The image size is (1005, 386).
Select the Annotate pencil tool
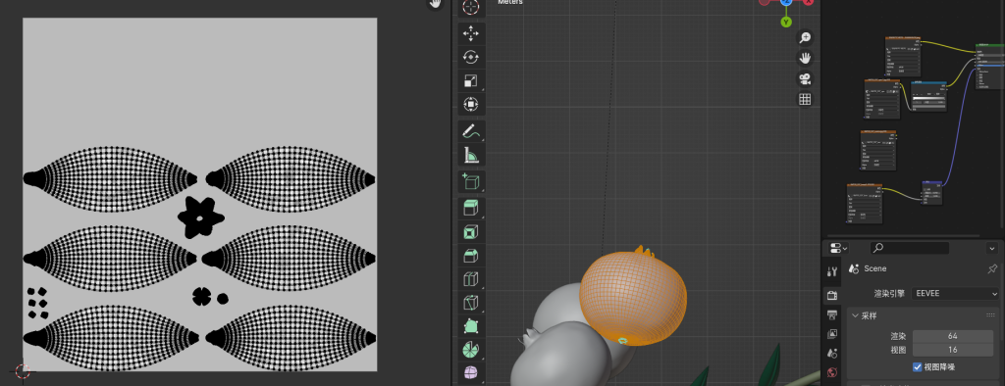click(471, 131)
